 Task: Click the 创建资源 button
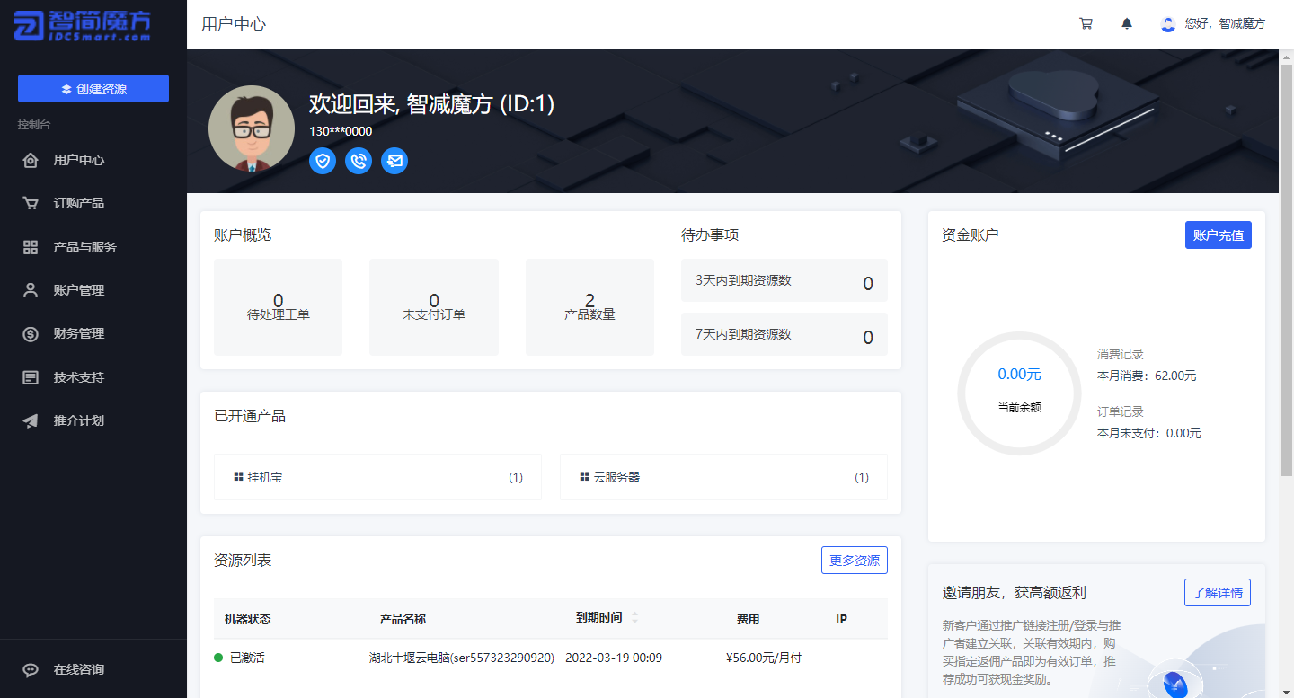93,88
